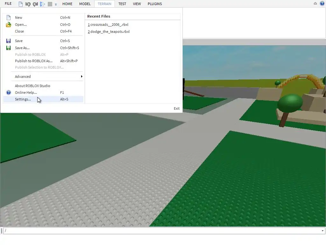The image size is (326, 245).
Task: Click the command bar grip handle
Action: tap(2, 231)
